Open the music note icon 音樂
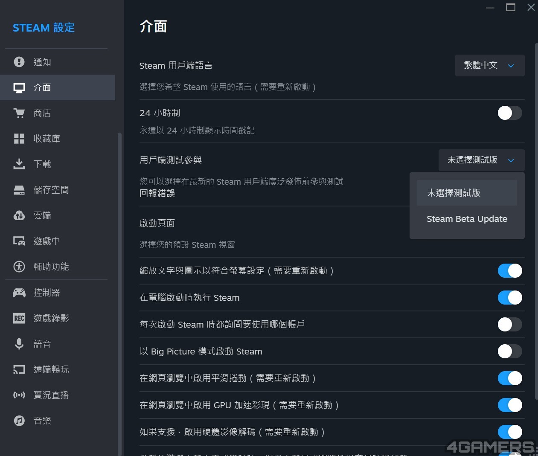 pos(19,421)
